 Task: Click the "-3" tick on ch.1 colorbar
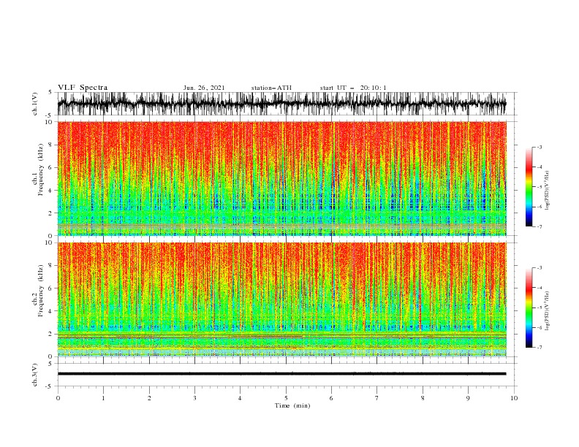pyautogui.click(x=540, y=147)
